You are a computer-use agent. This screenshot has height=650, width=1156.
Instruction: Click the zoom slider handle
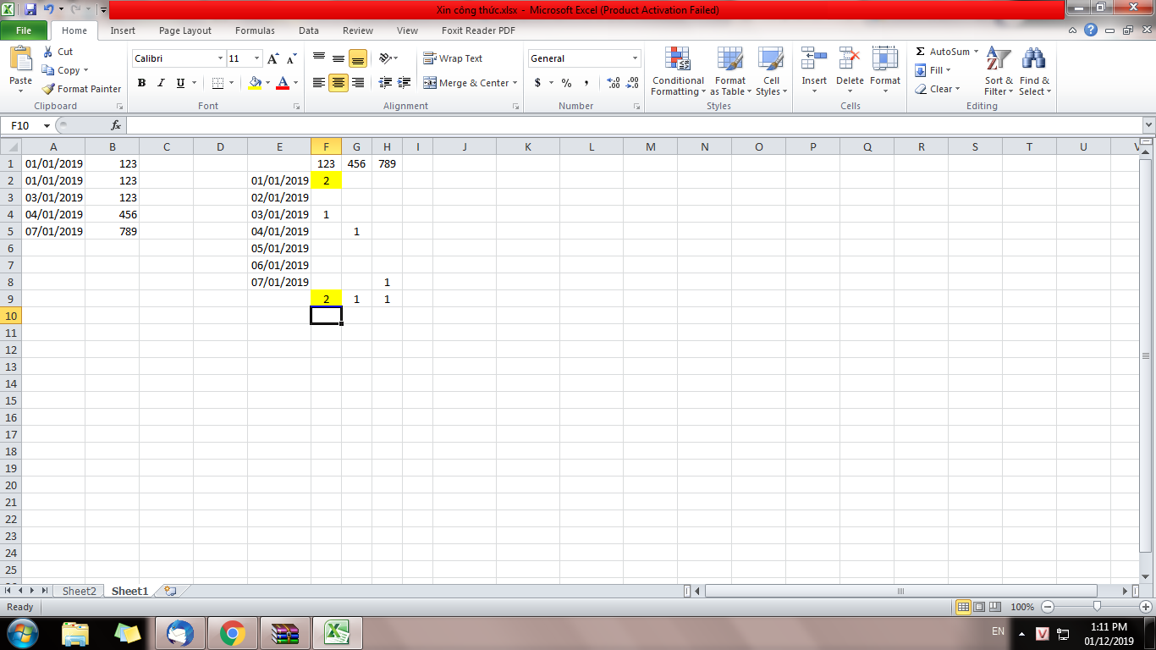pos(1097,607)
